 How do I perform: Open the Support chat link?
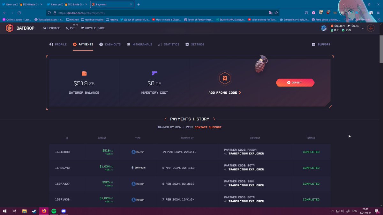[x=321, y=45]
